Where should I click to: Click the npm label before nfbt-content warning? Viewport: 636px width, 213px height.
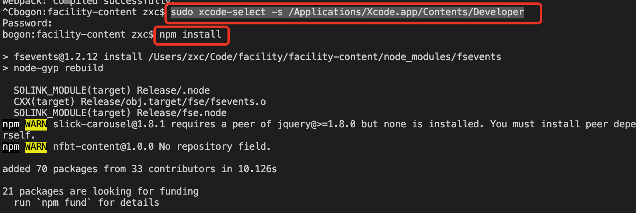(11, 147)
